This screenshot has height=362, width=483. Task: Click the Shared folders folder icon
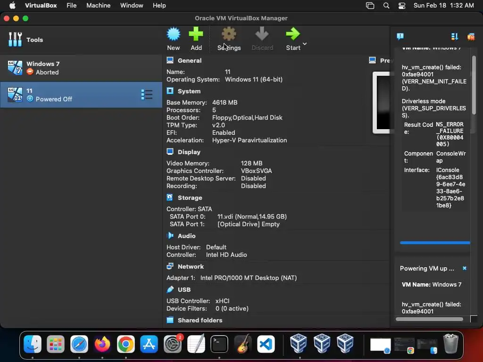coord(170,320)
